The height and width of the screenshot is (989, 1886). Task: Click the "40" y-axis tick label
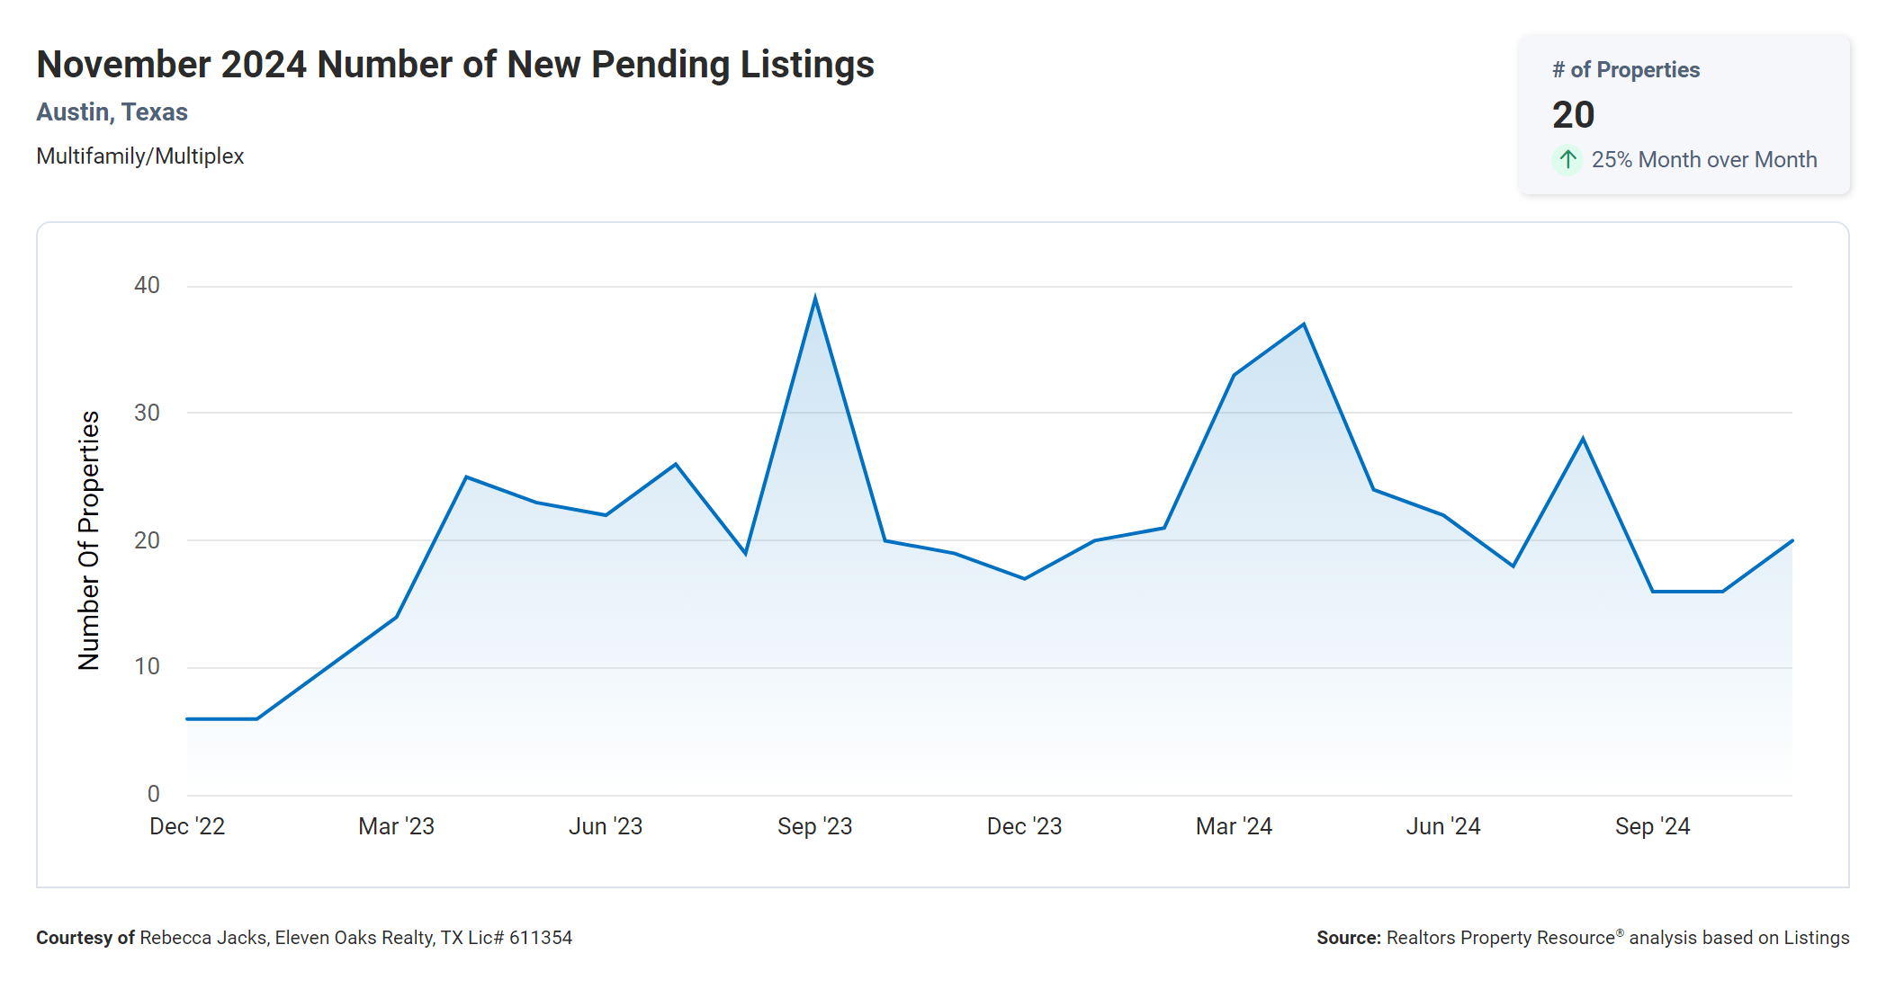(147, 285)
